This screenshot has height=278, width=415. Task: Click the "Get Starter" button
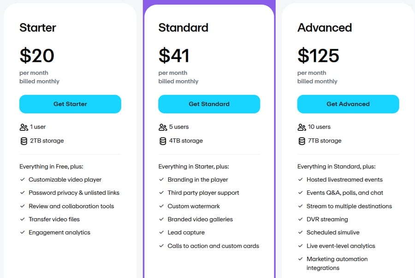(x=70, y=104)
